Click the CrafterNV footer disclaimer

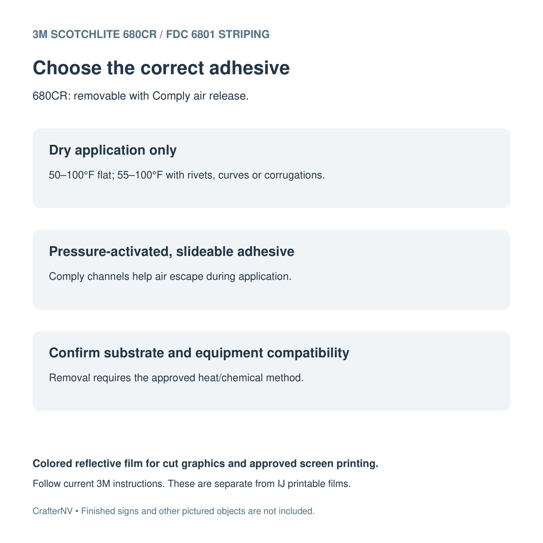[x=174, y=511]
